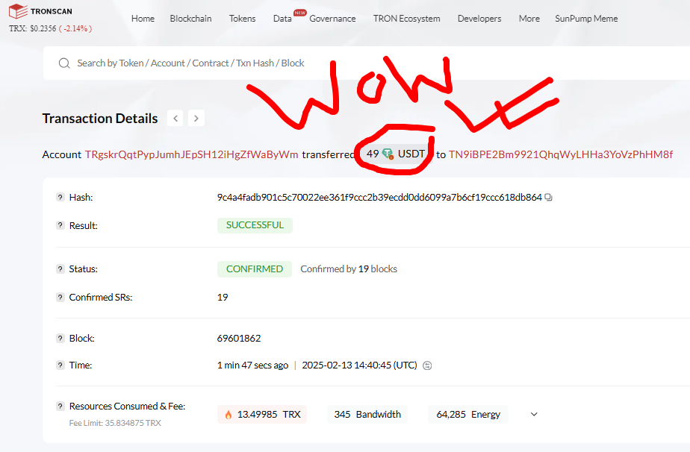Click the TRONSCAN logo
The width and height of the screenshot is (690, 452).
coord(40,11)
